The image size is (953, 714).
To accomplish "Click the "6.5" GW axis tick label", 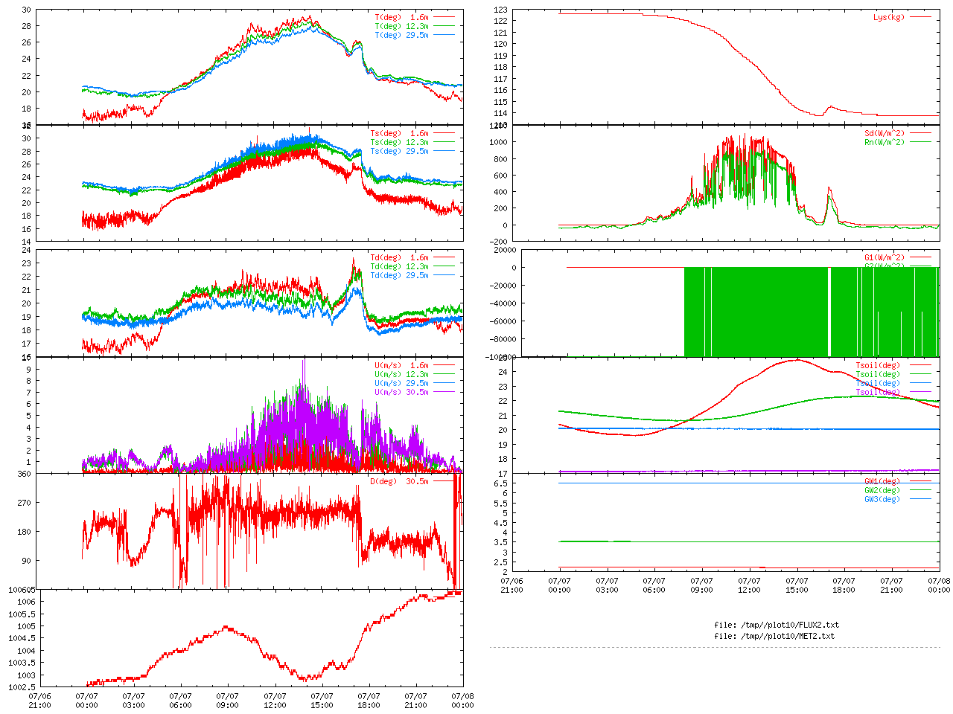I will [500, 483].
